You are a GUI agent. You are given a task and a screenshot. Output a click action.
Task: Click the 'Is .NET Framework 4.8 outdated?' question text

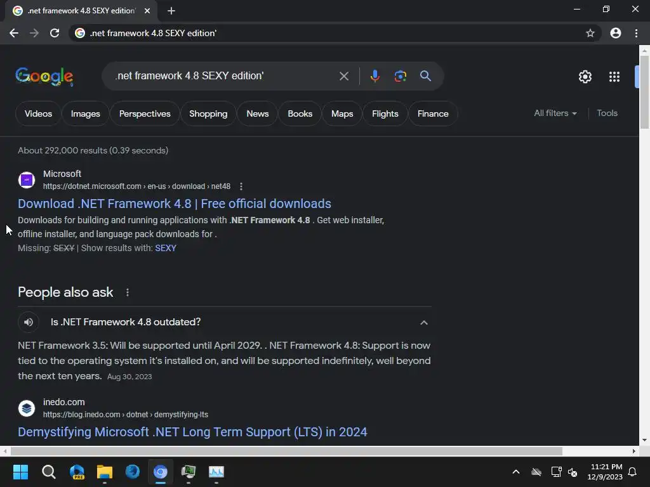(126, 322)
